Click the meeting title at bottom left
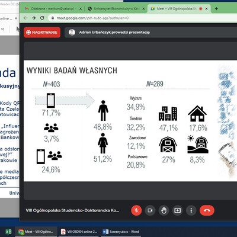 click(x=72, y=210)
